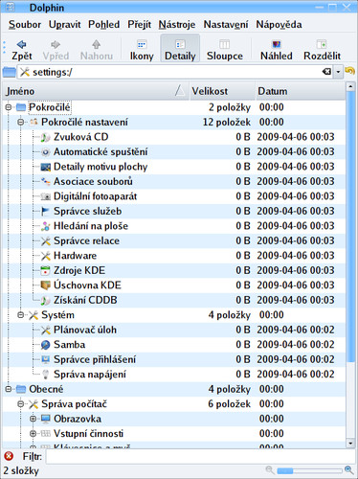Click the Hardware tools icon

point(46,256)
